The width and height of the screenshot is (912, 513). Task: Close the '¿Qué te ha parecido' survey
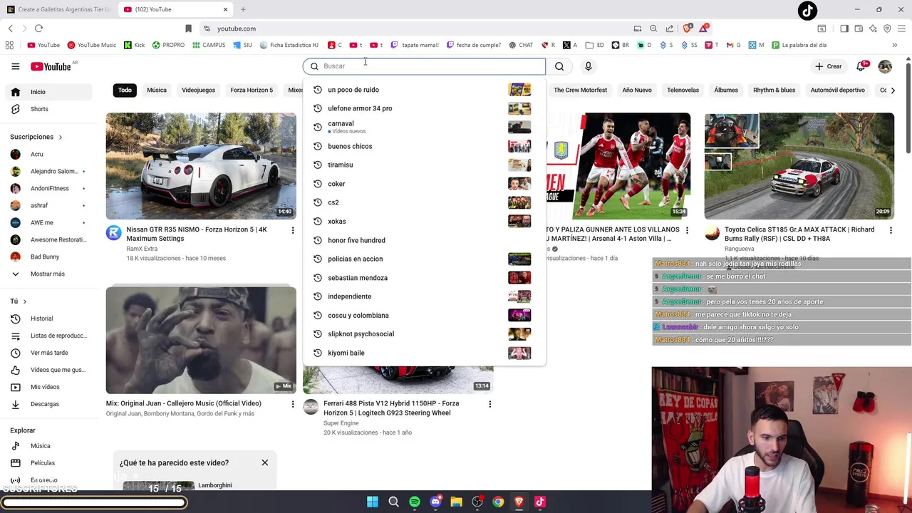[x=264, y=462]
